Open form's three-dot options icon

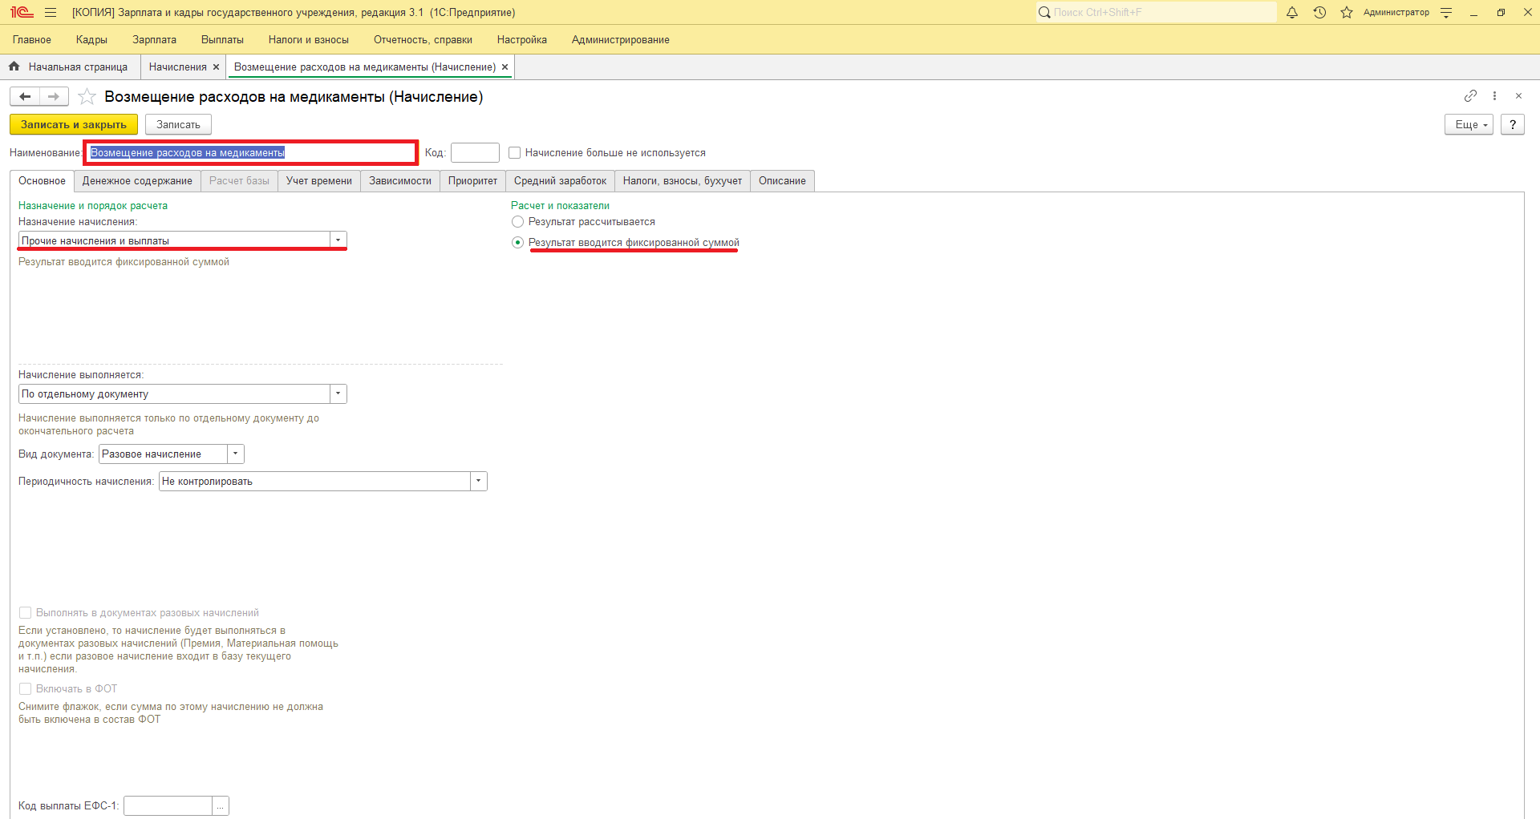(1494, 96)
